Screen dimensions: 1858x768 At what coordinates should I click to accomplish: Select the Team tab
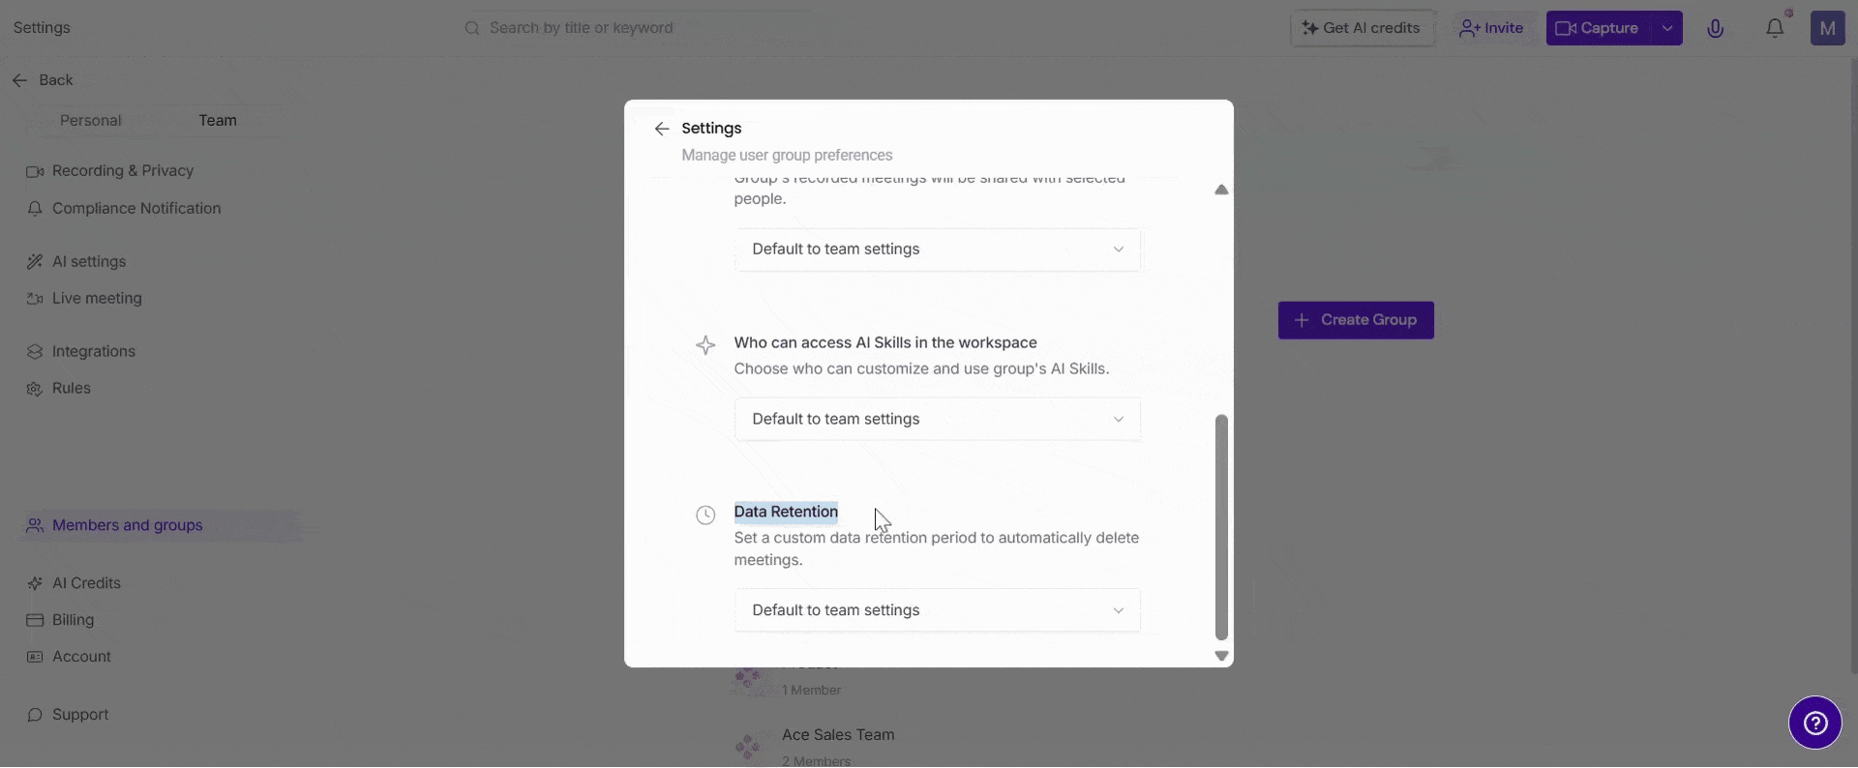click(218, 121)
